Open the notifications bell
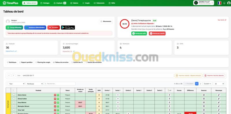The width and height of the screenshot is (231, 114). pyautogui.click(x=224, y=3)
